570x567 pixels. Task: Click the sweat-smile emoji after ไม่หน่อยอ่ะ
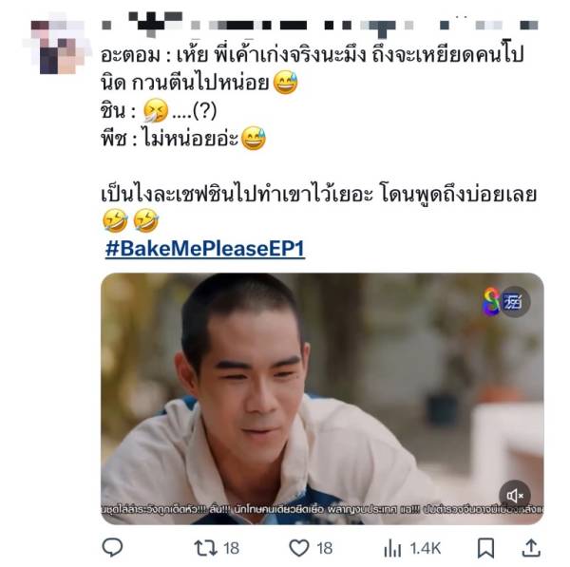[254, 139]
